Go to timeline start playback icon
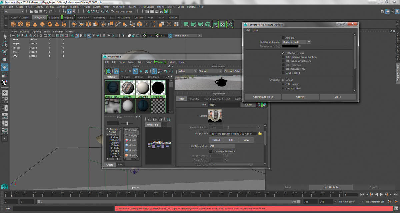The image size is (400, 213). point(362,194)
